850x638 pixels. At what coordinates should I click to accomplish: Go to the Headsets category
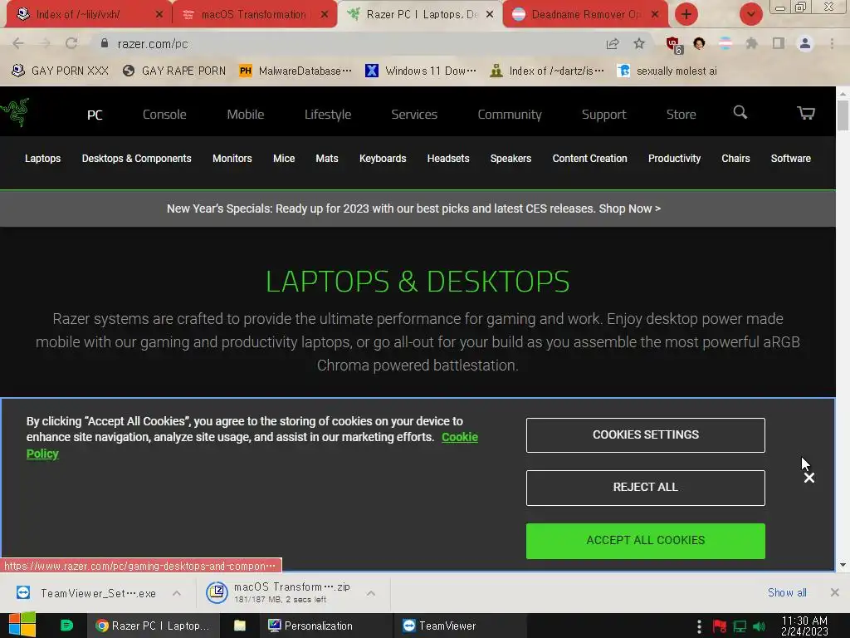(x=448, y=159)
